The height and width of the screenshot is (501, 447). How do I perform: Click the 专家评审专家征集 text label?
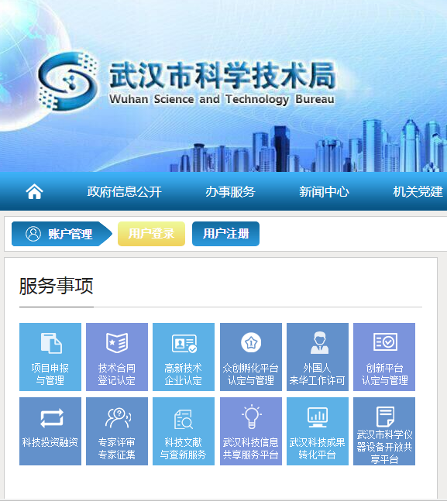point(117,448)
